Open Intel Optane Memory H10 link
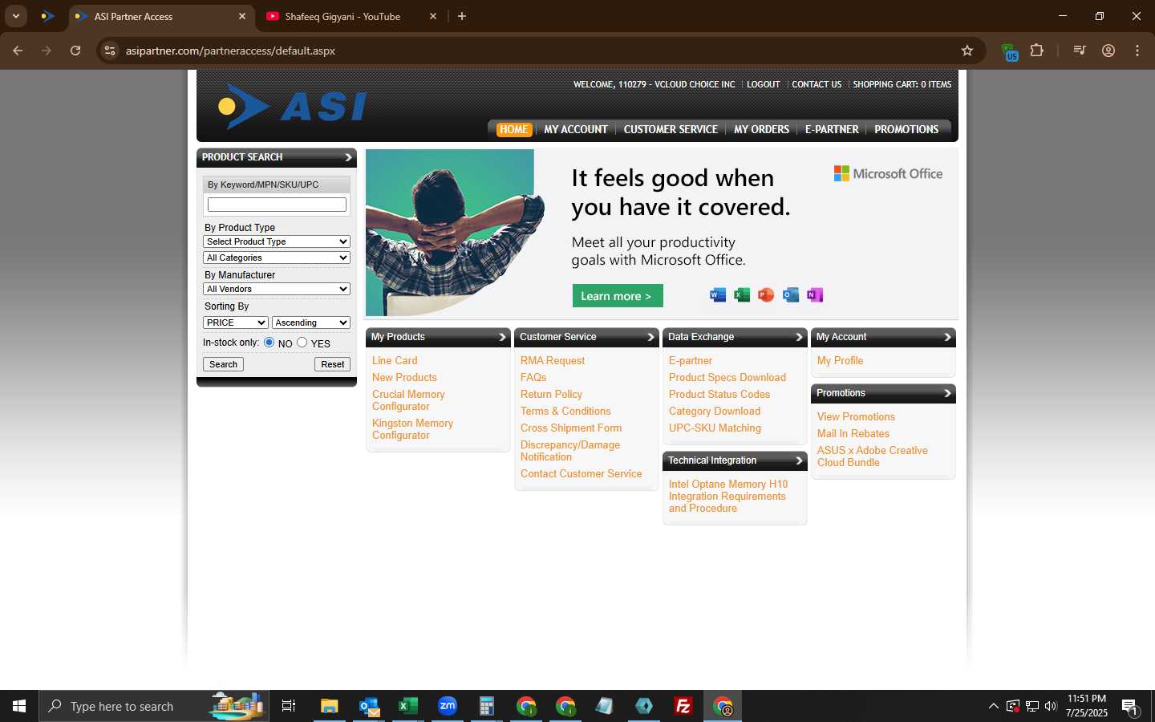Viewport: 1155px width, 722px height. coord(728,497)
